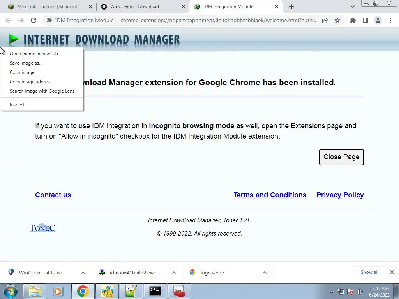Click the address bar URL
Screen dimensions: 399x299
point(218,20)
